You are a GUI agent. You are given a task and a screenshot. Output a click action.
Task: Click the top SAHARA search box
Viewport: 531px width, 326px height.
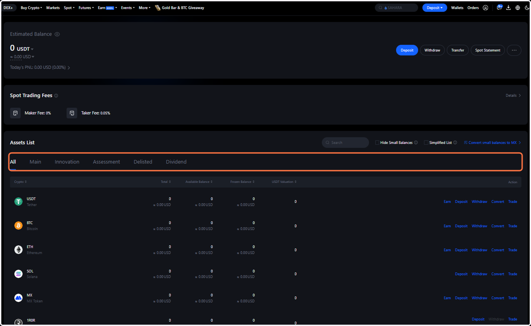coord(396,8)
